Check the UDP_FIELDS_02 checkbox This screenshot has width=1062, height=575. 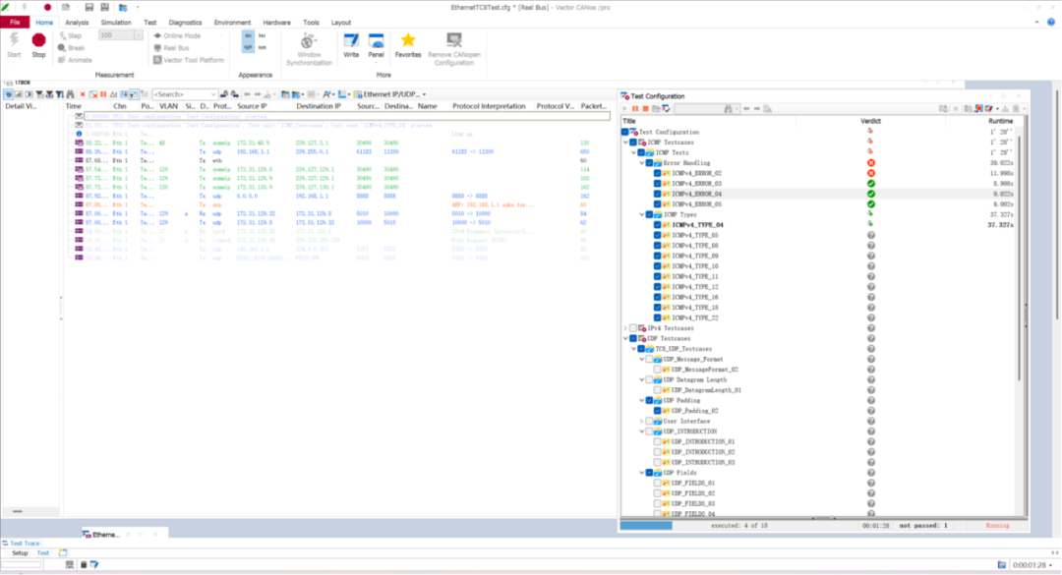[657, 493]
